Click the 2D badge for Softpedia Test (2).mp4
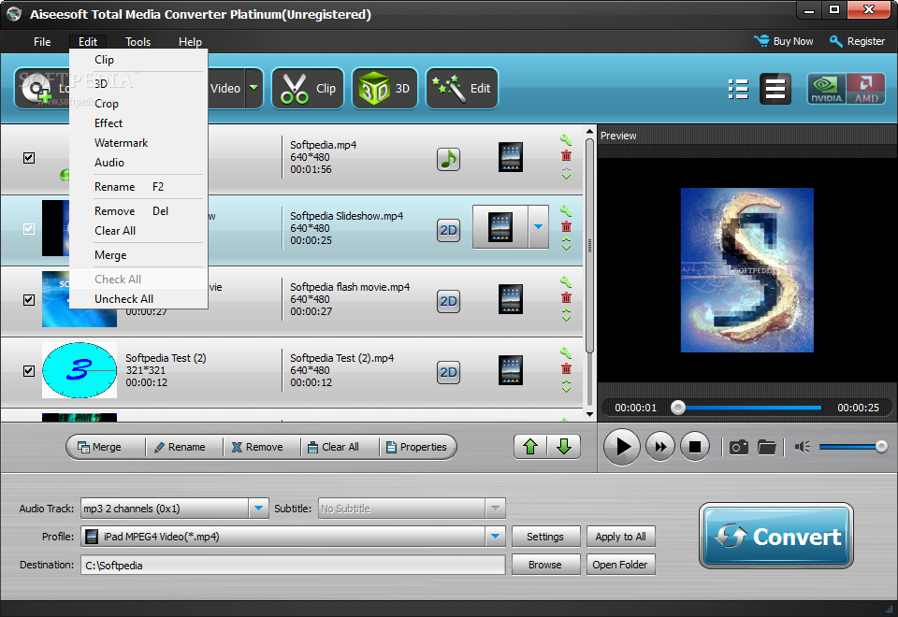Screen dimensions: 898x617 pos(448,372)
